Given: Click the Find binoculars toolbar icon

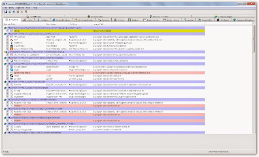Looking at the screenshot, I should [x=14, y=12].
